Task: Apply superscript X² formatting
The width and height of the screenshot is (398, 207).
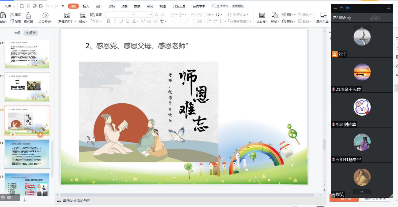Action: (143, 21)
